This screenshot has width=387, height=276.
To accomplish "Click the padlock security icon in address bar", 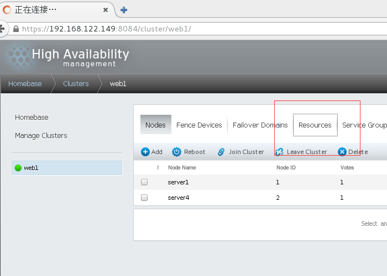I will click(16, 29).
